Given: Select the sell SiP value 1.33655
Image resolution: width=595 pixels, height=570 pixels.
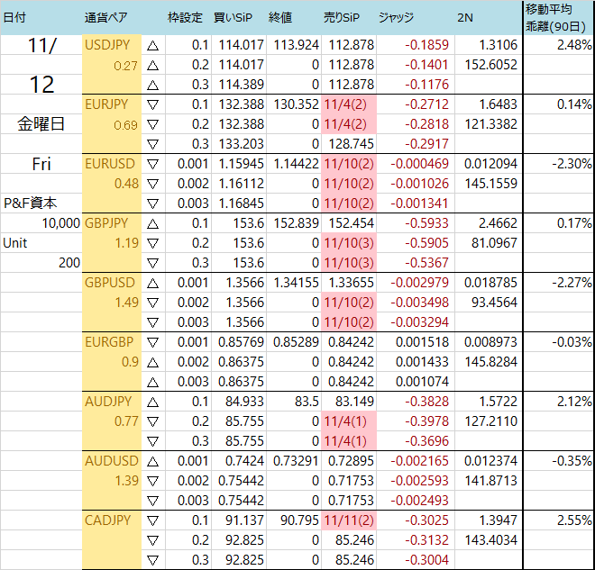Looking at the screenshot, I should tap(351, 283).
